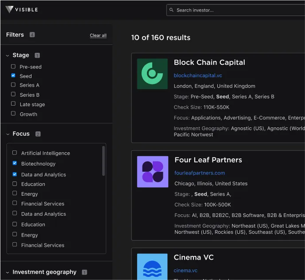The width and height of the screenshot is (305, 280).
Task: Click "Check Size: 100K-500K" text
Action: pos(203,205)
